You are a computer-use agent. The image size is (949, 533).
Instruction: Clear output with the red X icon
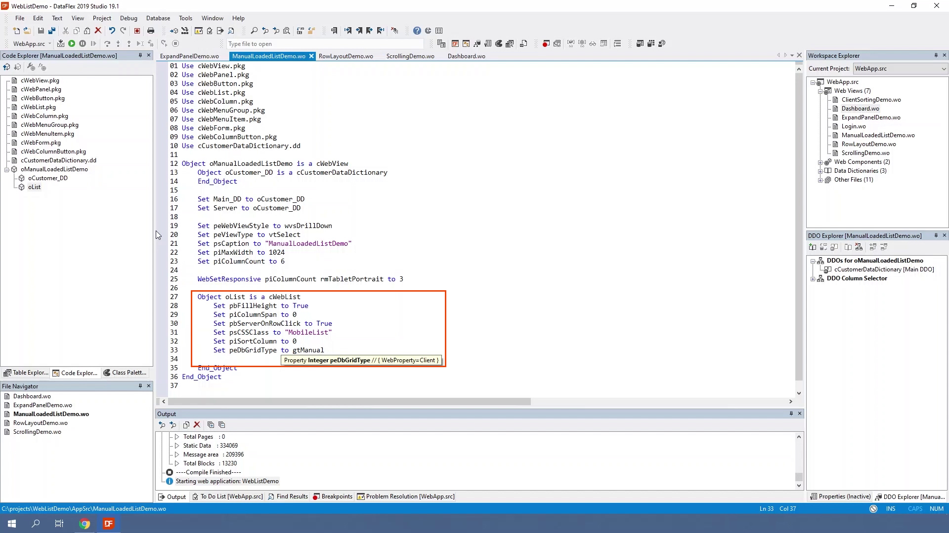pos(197,425)
